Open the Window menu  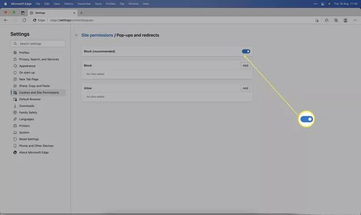134,4
